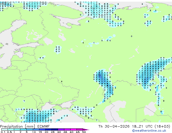Click the '19' peak precipitation value on map
The height and width of the screenshot is (133, 172).
tap(99, 75)
